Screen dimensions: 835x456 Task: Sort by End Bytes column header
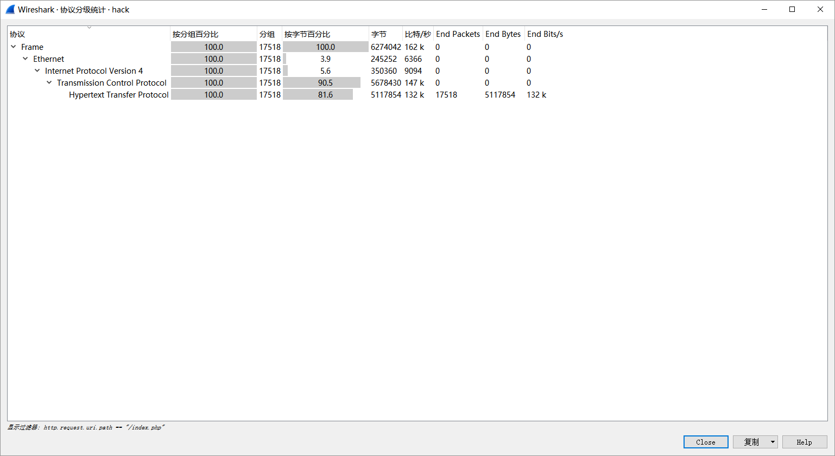point(503,34)
